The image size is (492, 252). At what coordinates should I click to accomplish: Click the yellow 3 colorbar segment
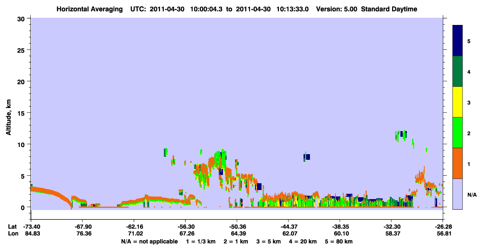pos(458,102)
